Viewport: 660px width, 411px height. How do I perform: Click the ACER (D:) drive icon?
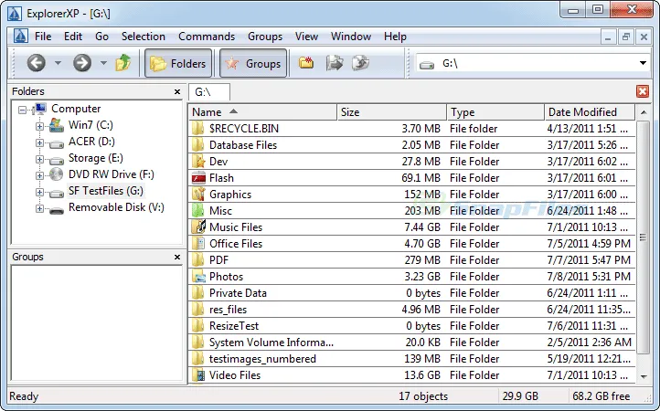[x=57, y=144]
